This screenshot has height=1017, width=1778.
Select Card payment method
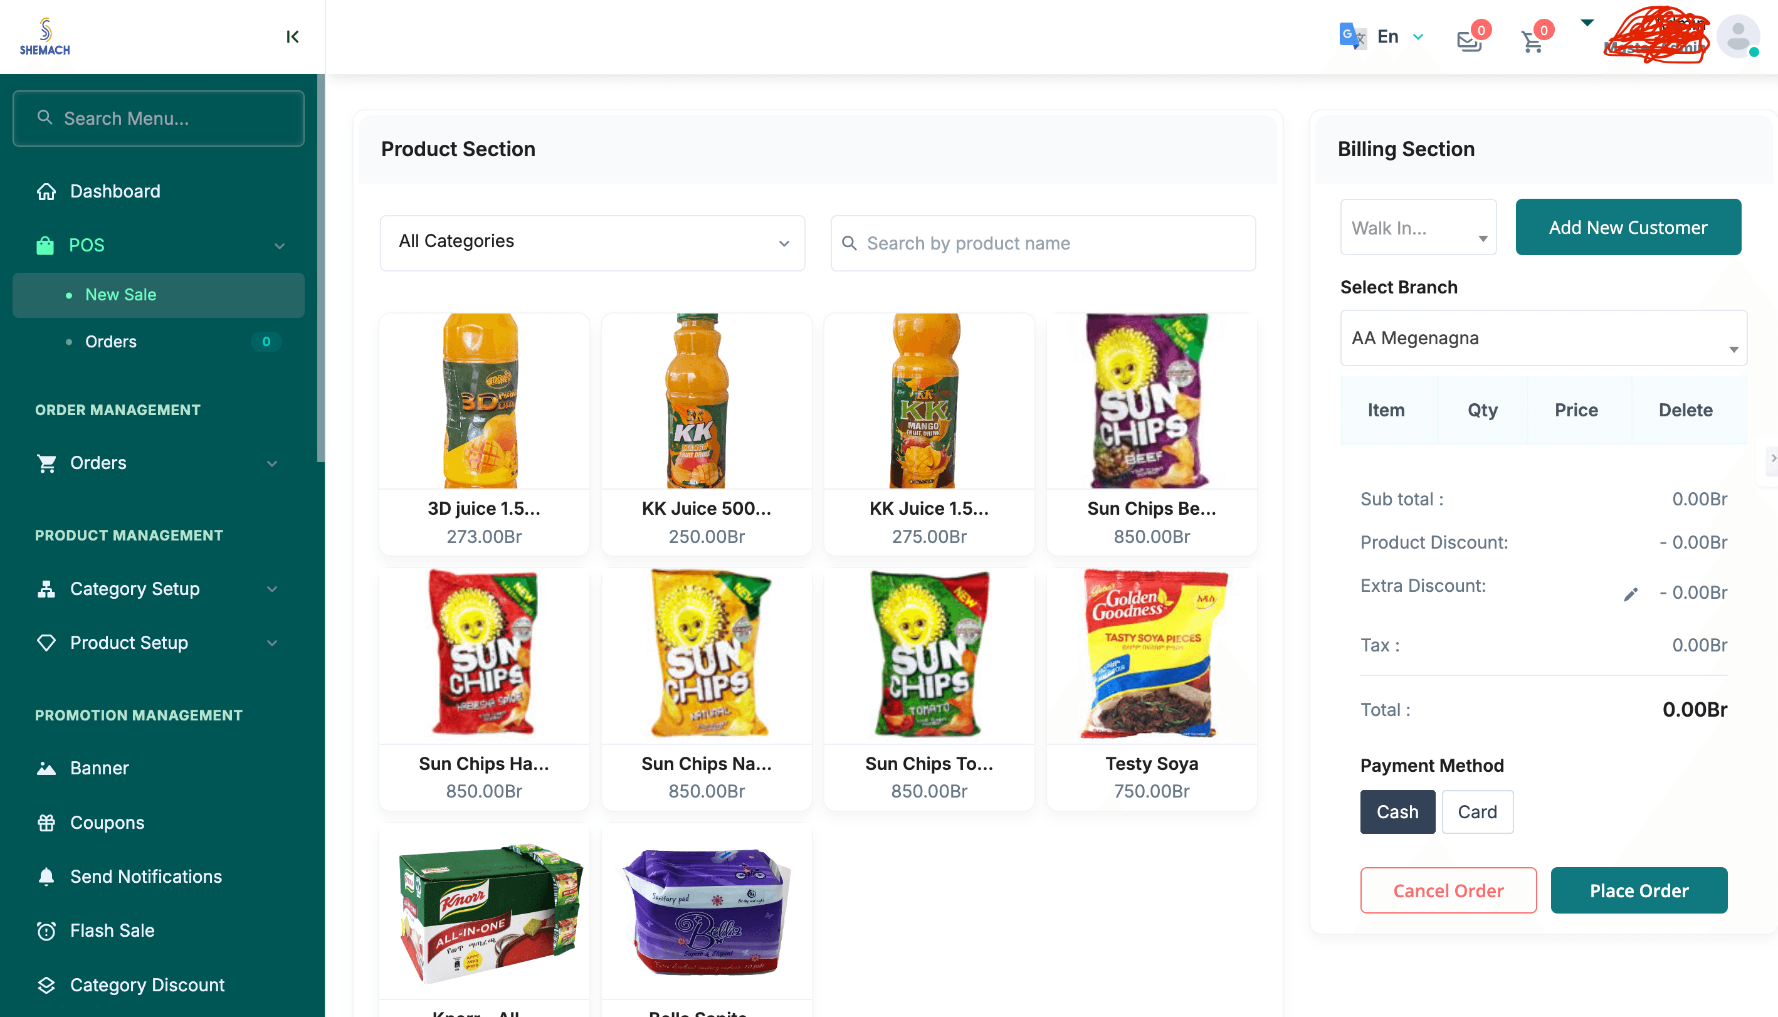click(x=1477, y=811)
